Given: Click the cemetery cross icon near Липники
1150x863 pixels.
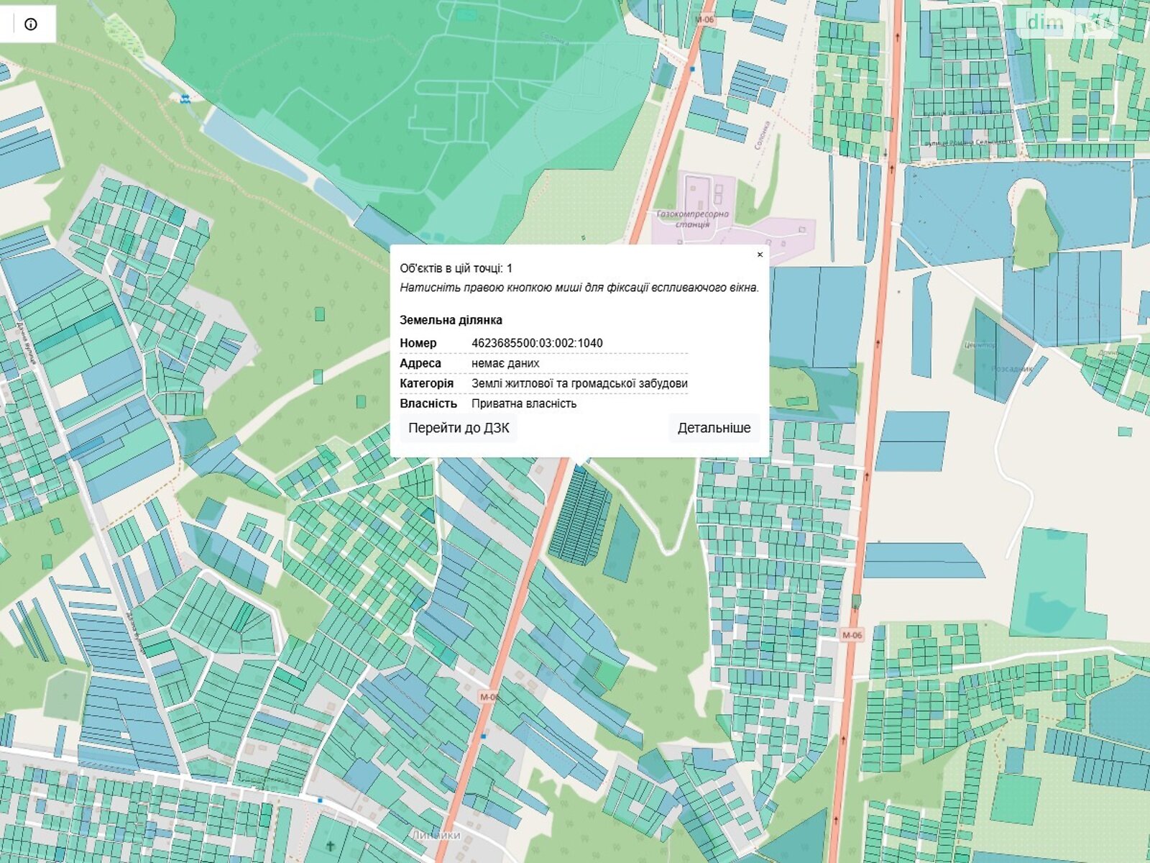Looking at the screenshot, I should [x=330, y=846].
